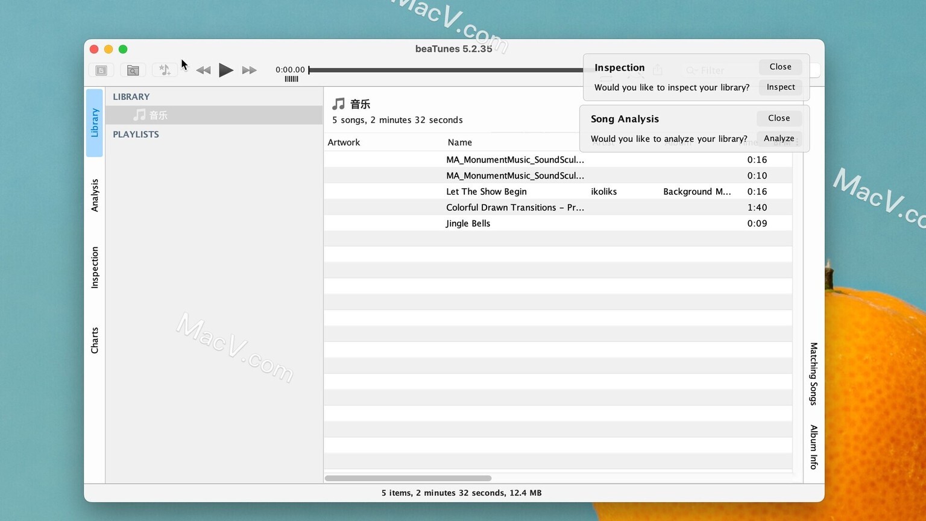Switch to the Charts side tab
This screenshot has width=926, height=521.
click(95, 340)
